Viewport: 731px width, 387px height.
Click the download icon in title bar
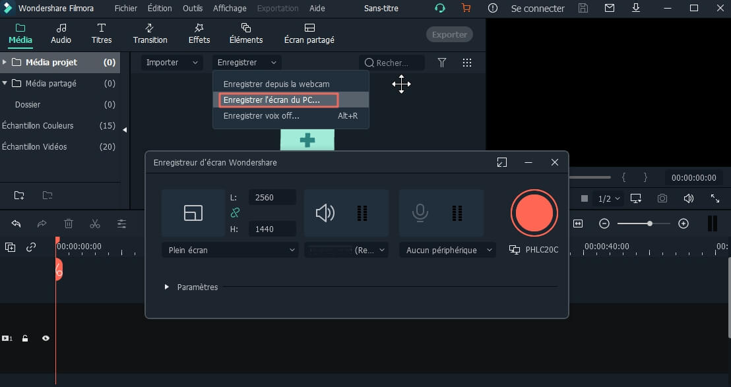coord(635,8)
